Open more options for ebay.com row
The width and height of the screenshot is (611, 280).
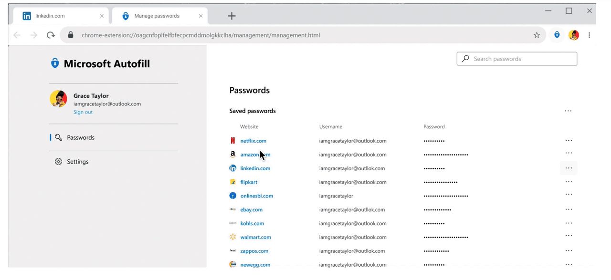click(x=569, y=209)
